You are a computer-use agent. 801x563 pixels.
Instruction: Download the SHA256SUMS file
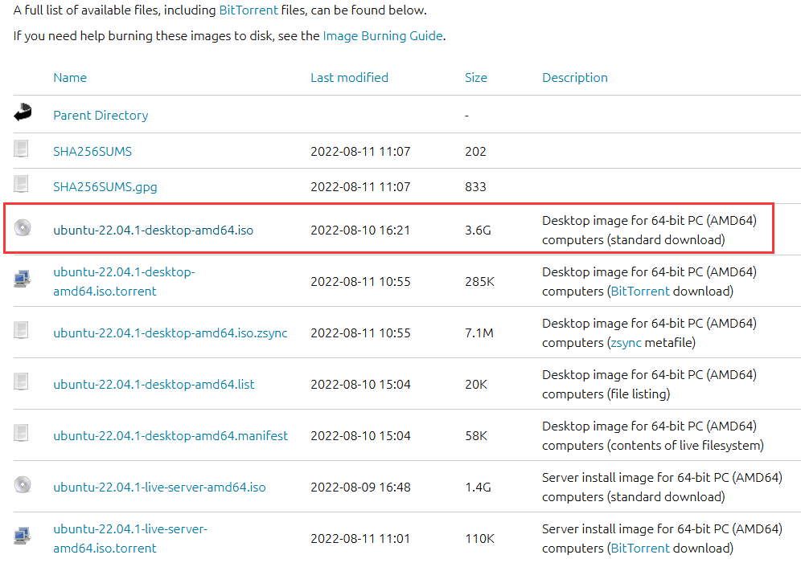(92, 152)
